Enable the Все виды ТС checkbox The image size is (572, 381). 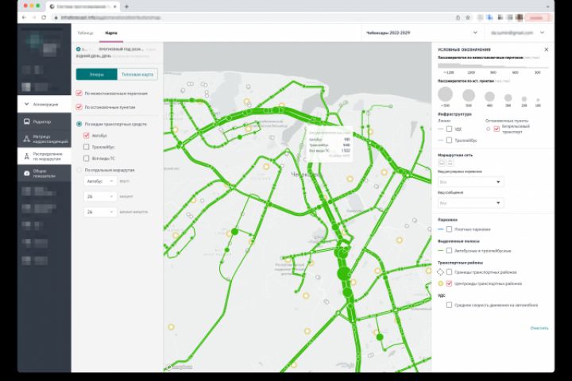click(86, 158)
